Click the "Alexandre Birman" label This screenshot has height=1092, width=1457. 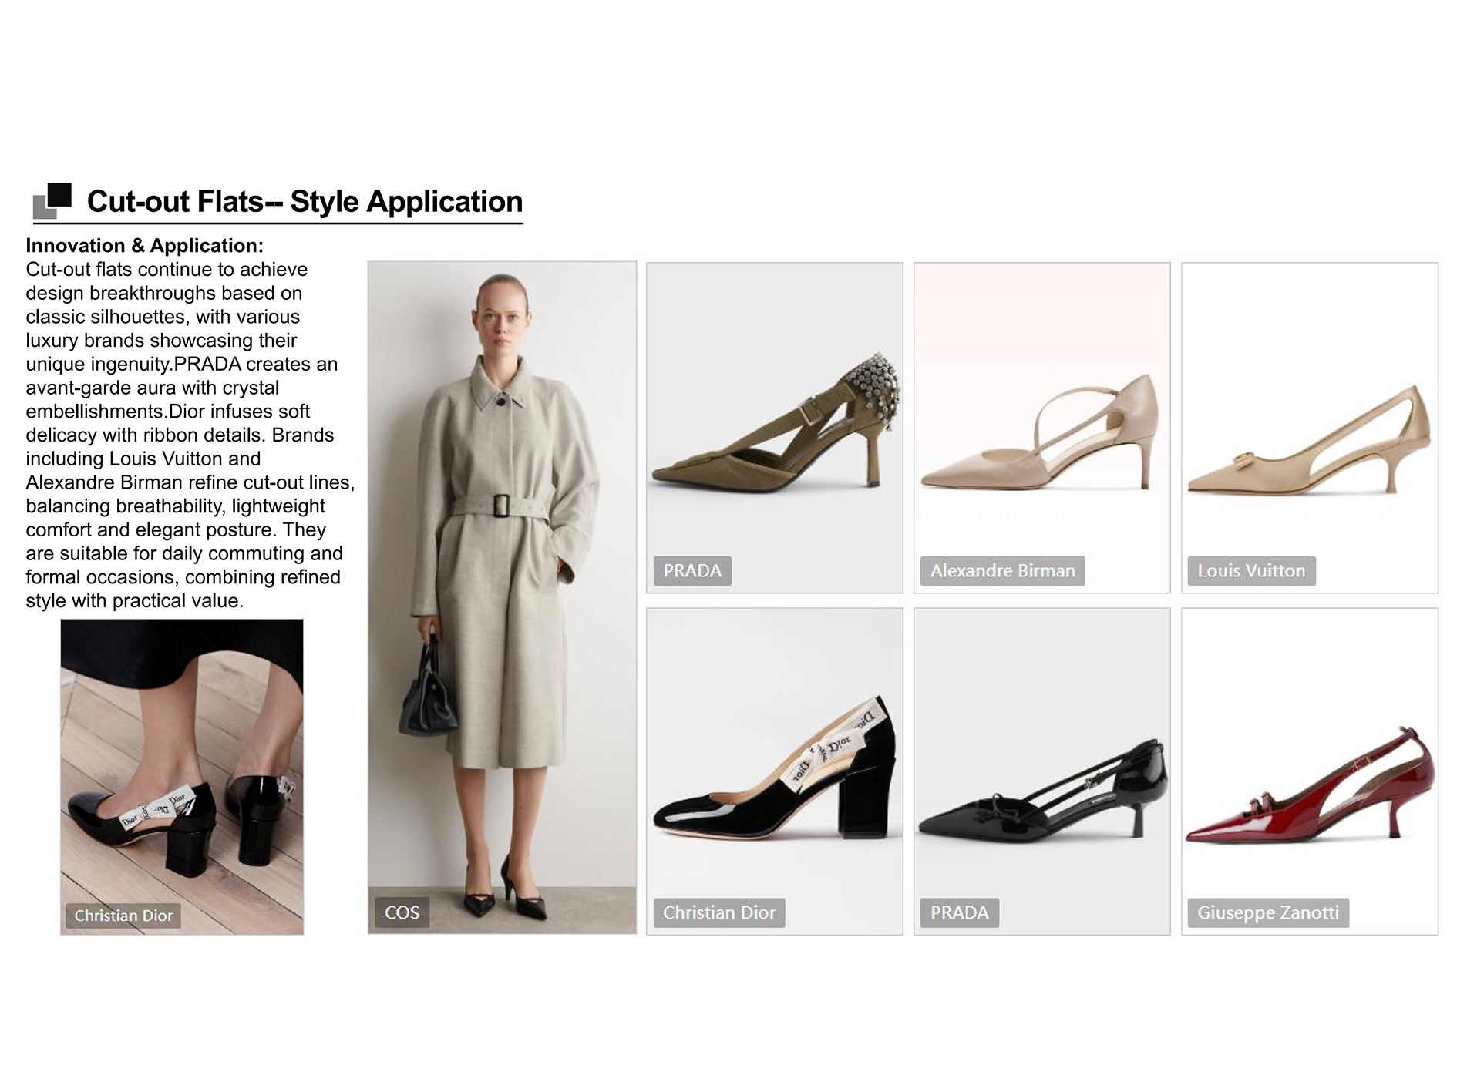point(1003,571)
